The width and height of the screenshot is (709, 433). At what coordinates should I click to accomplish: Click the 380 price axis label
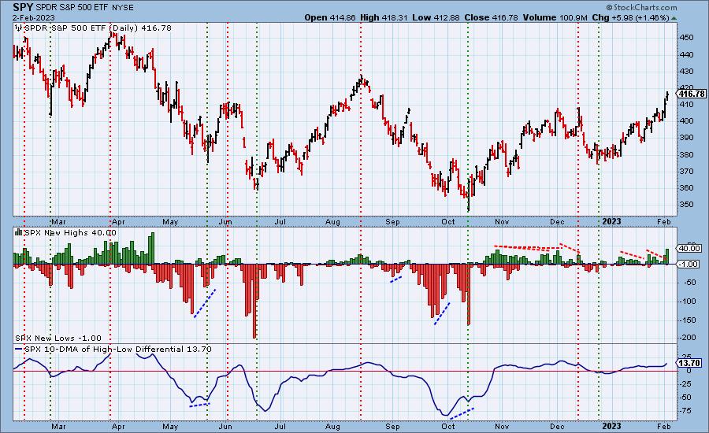(x=686, y=154)
